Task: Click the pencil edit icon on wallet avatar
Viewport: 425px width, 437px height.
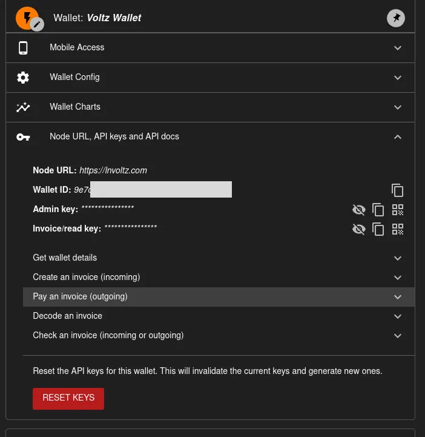Action: point(38,24)
